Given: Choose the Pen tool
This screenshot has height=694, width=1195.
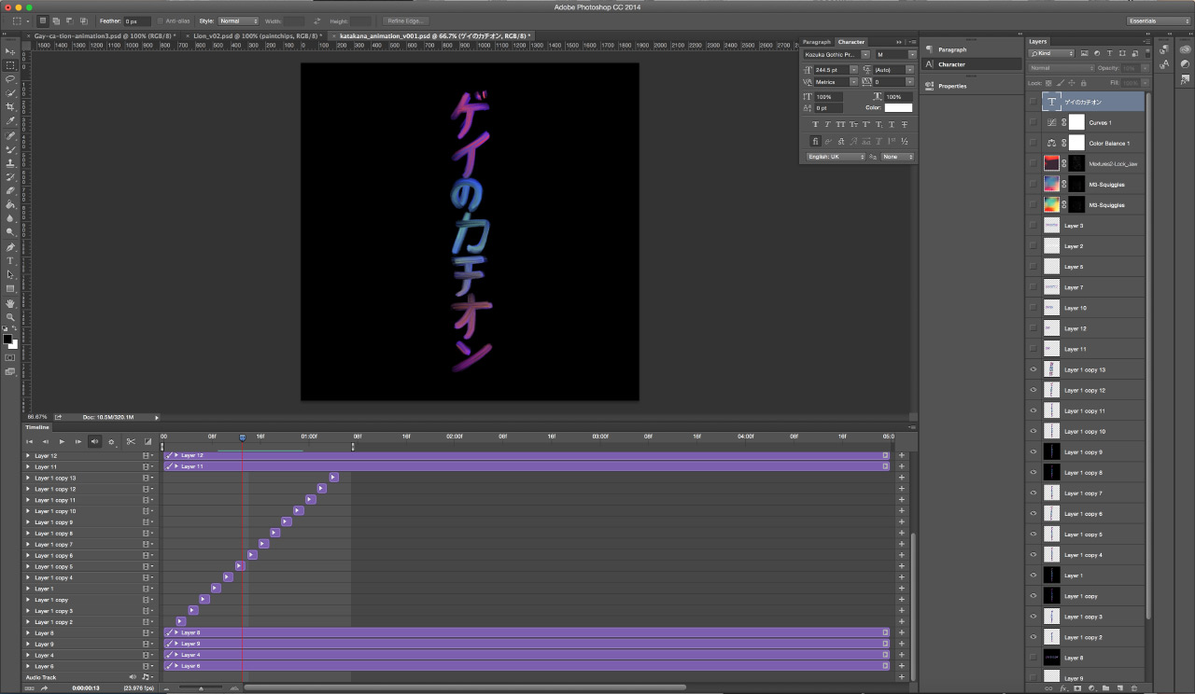Looking at the screenshot, I should pyautogui.click(x=10, y=247).
